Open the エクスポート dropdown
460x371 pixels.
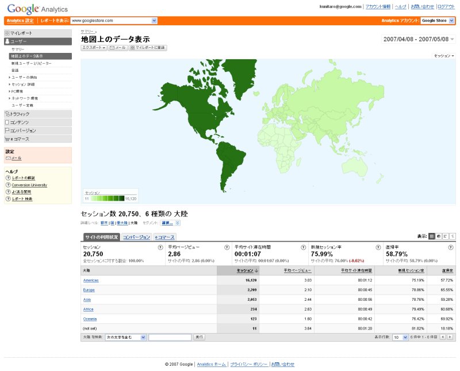(94, 48)
